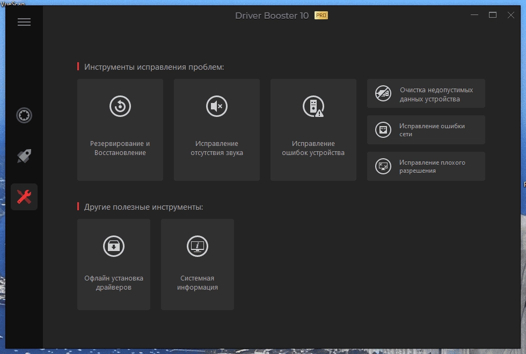Screen dimensions: 526x354
Task: Click the unplugged device data cleanup icon
Action: pos(383,93)
